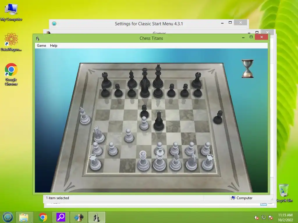Maximize the Chess Titans window
298x223 pixels.
[x=251, y=37]
